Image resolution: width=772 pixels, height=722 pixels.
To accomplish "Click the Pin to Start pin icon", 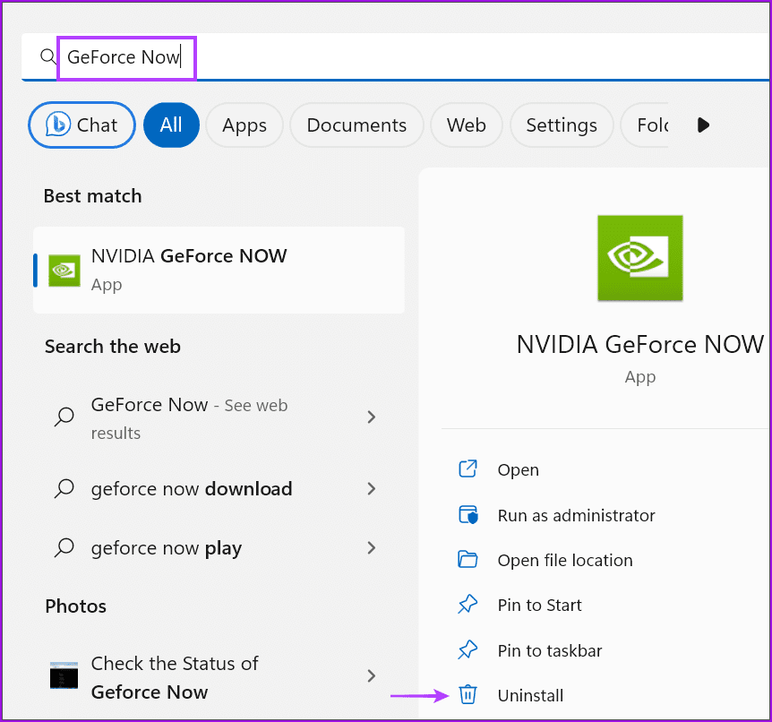I will [467, 605].
